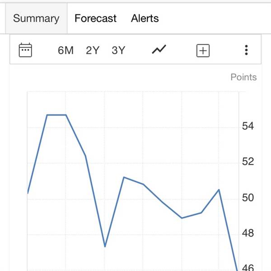Open the calendar date range picker

(25, 50)
